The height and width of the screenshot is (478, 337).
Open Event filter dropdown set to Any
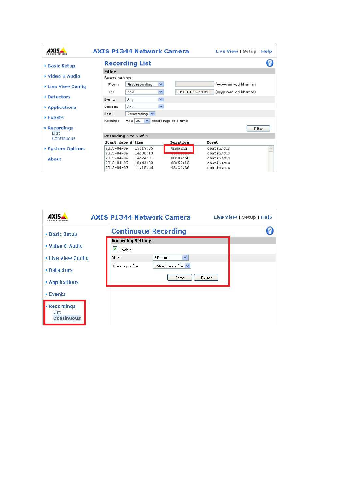click(x=145, y=99)
